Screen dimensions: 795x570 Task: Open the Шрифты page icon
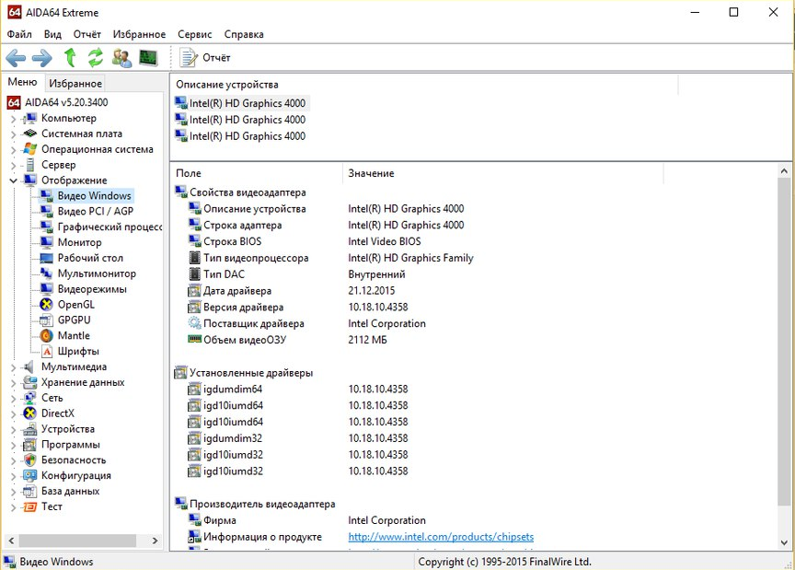click(x=47, y=351)
